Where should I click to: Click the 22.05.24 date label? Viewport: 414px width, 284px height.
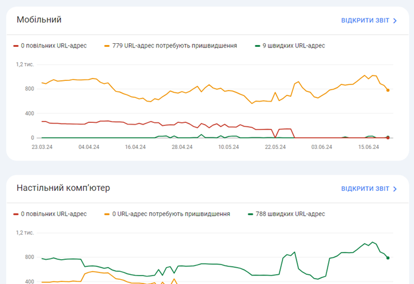pos(275,147)
